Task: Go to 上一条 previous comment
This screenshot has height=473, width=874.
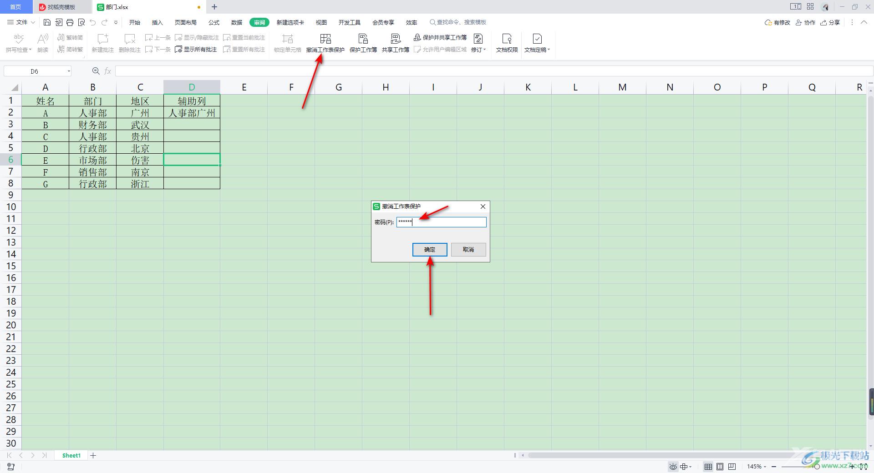Action: pyautogui.click(x=158, y=37)
